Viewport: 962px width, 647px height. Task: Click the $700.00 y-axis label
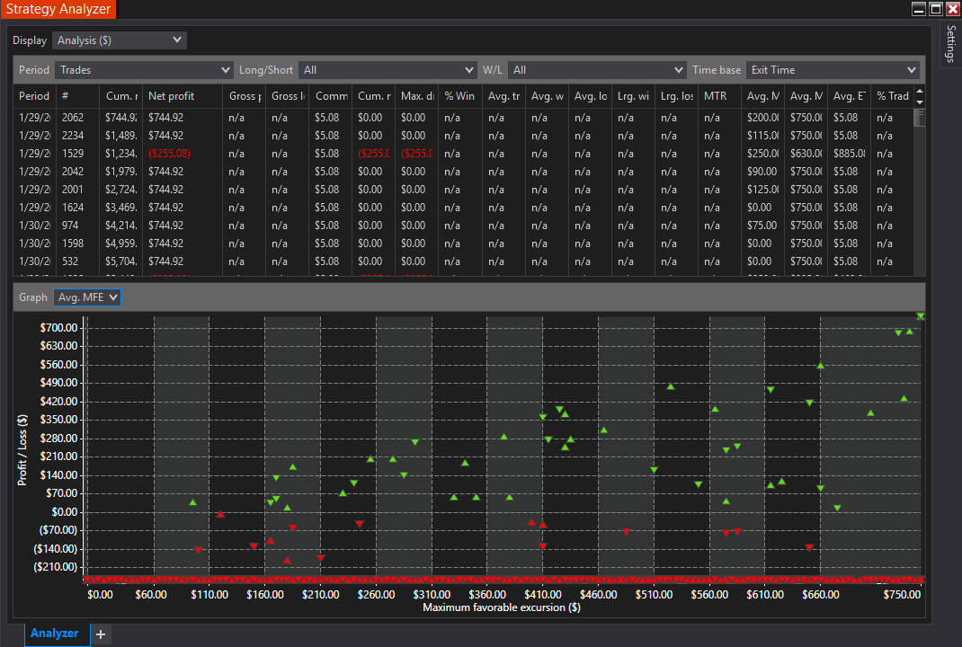59,327
